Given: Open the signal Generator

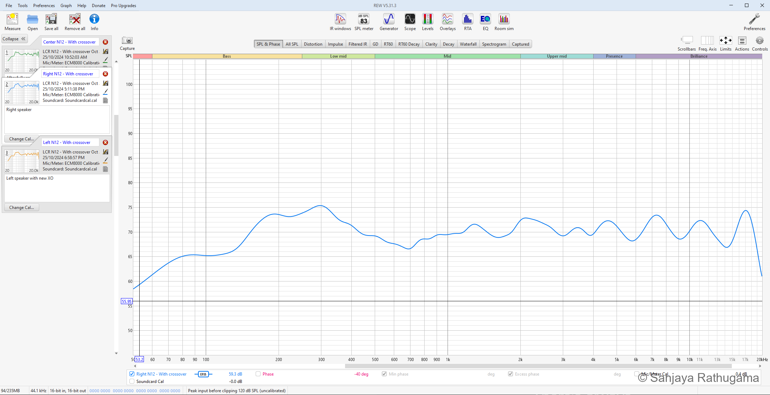Looking at the screenshot, I should click(x=389, y=22).
